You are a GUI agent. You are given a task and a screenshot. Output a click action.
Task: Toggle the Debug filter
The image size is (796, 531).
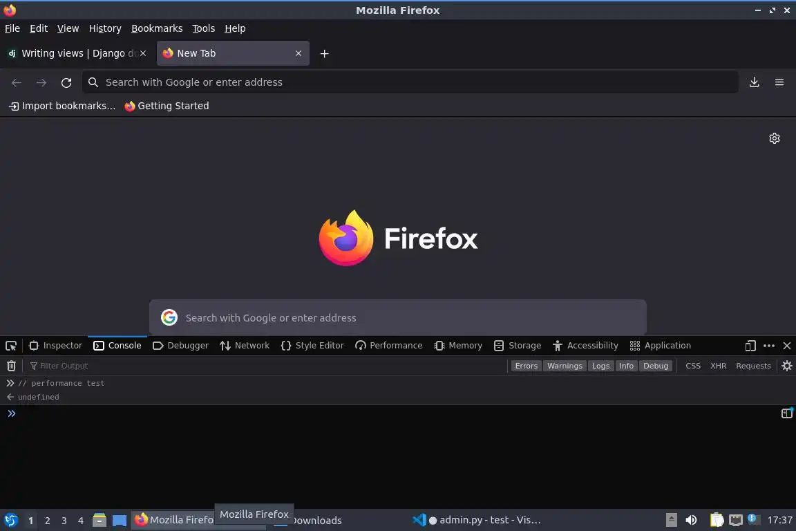pos(655,366)
